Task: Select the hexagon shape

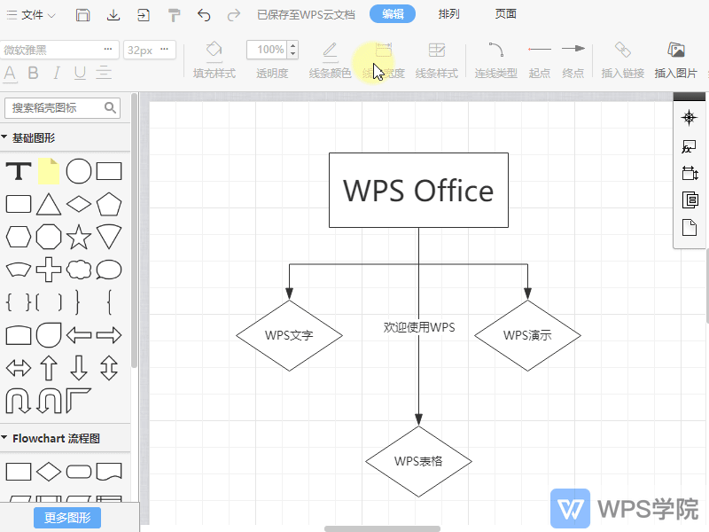Action: pos(19,237)
